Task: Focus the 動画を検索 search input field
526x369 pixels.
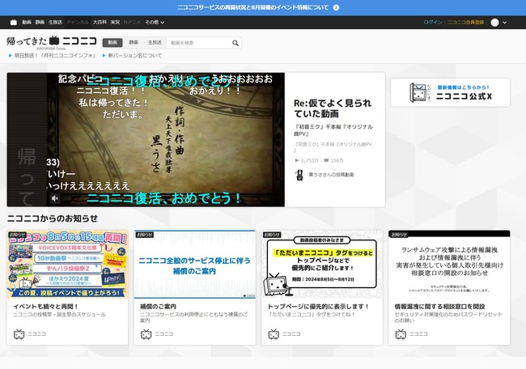Action: (198, 43)
